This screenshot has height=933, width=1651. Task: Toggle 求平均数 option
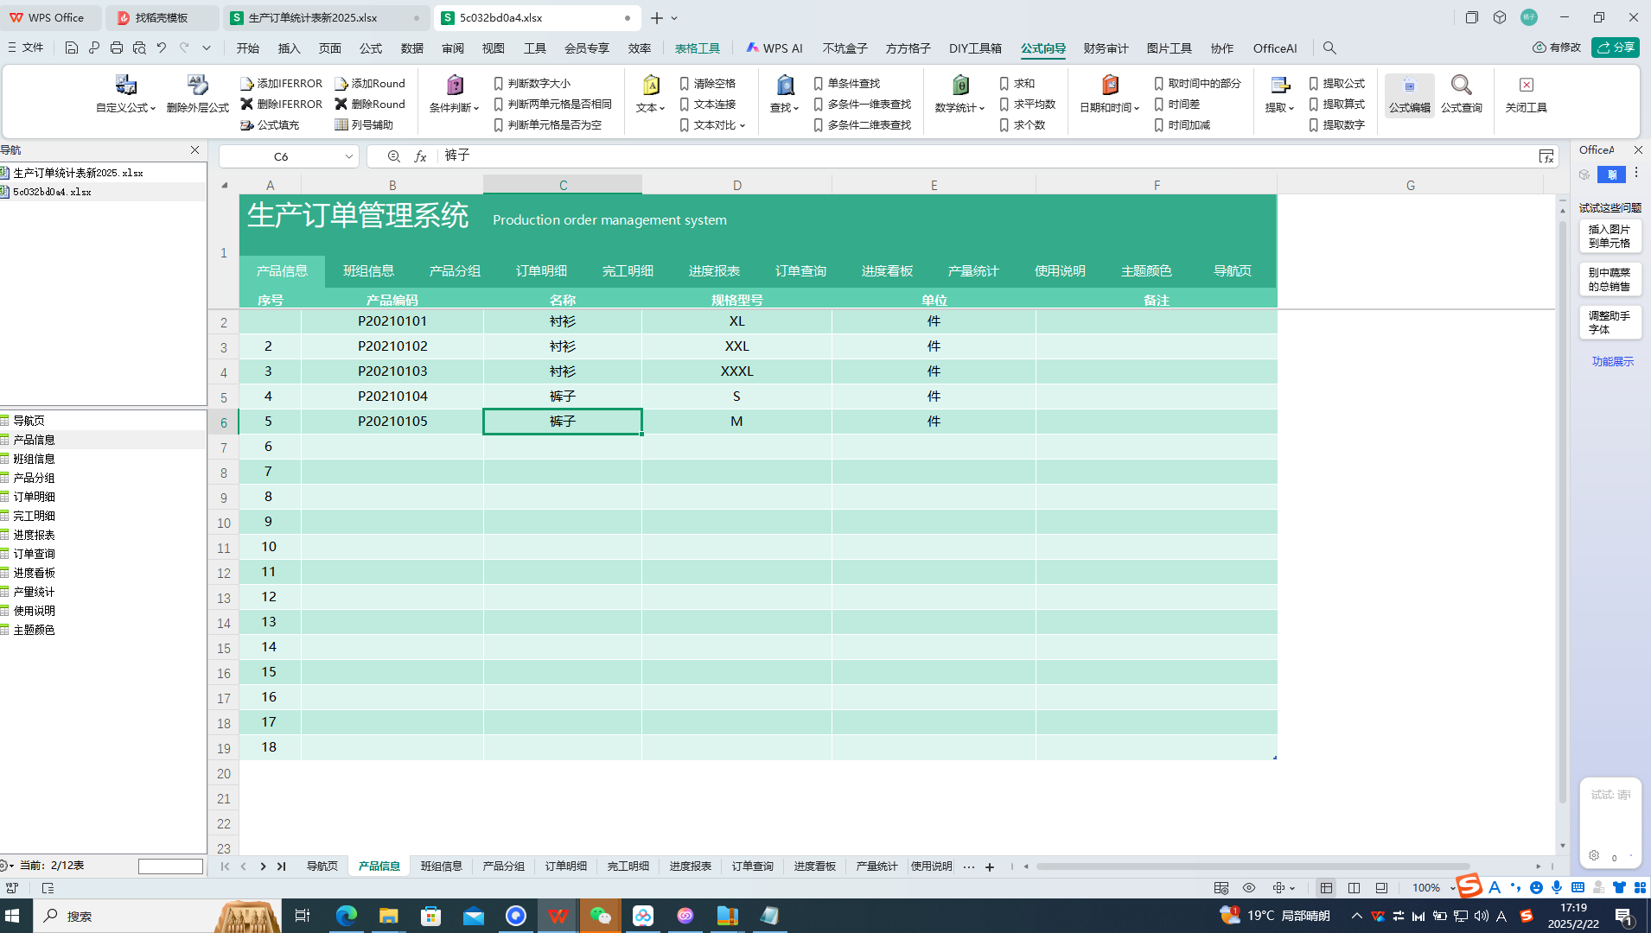pyautogui.click(x=1028, y=104)
